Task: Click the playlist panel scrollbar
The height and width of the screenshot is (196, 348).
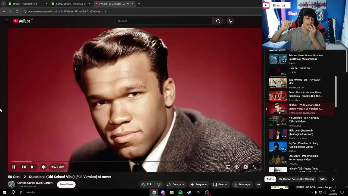Action: coord(336,91)
